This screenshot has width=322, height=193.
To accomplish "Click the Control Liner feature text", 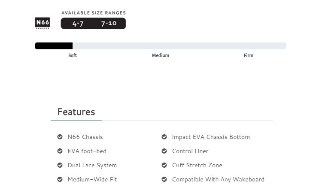I will (x=190, y=151).
